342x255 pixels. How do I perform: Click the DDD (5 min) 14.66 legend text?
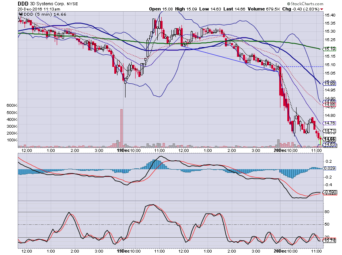pos(45,15)
